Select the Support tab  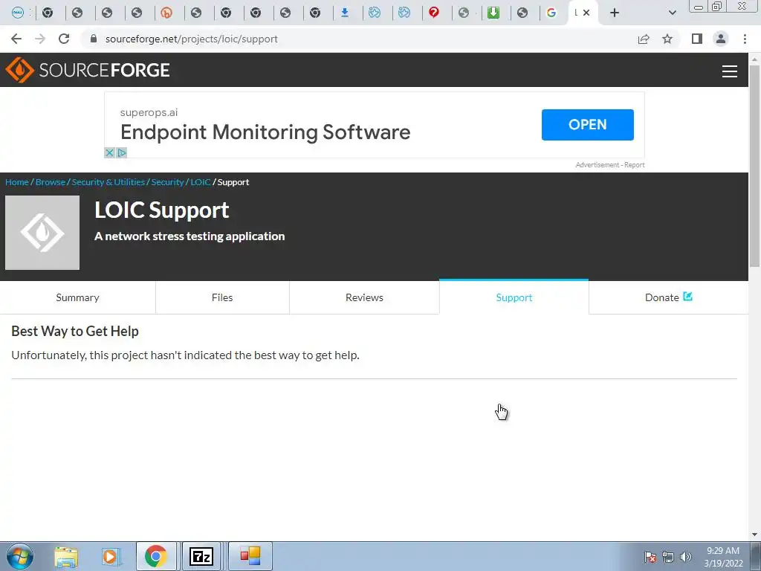[x=514, y=297]
